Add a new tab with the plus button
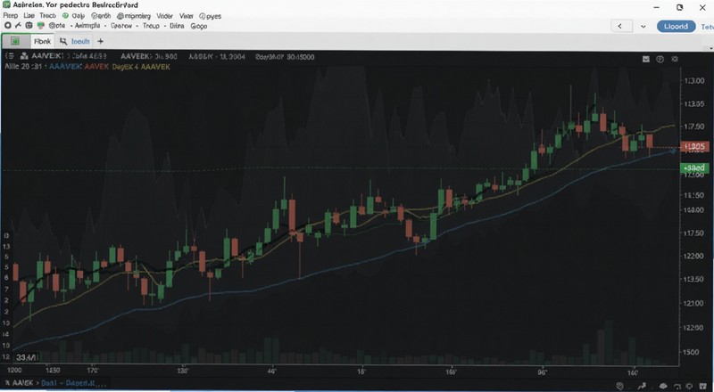This screenshot has height=392, width=714. point(100,41)
